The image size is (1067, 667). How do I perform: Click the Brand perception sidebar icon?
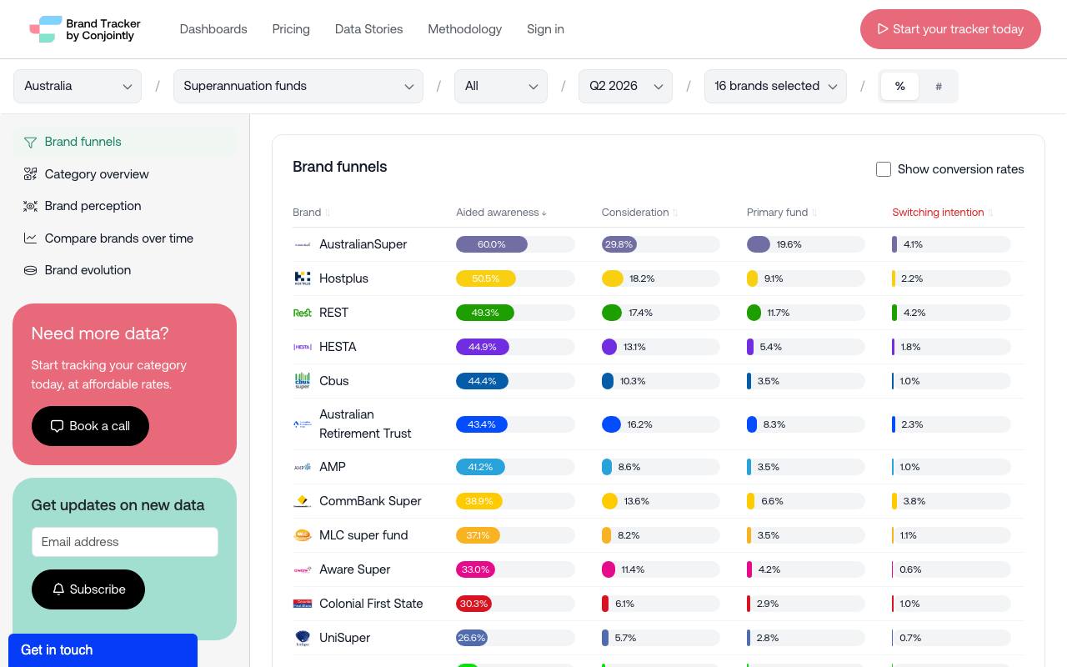point(31,206)
